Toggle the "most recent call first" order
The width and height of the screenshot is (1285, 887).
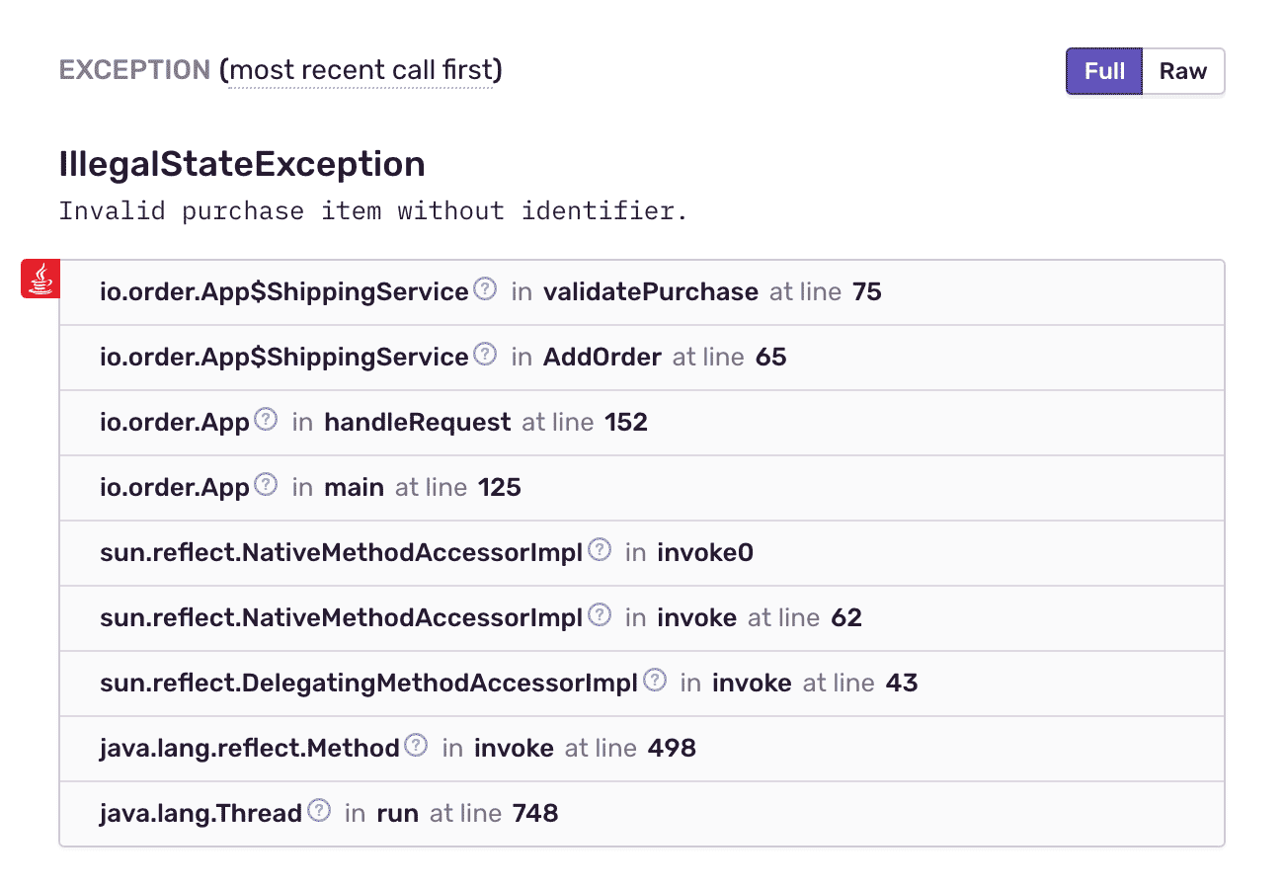click(361, 71)
